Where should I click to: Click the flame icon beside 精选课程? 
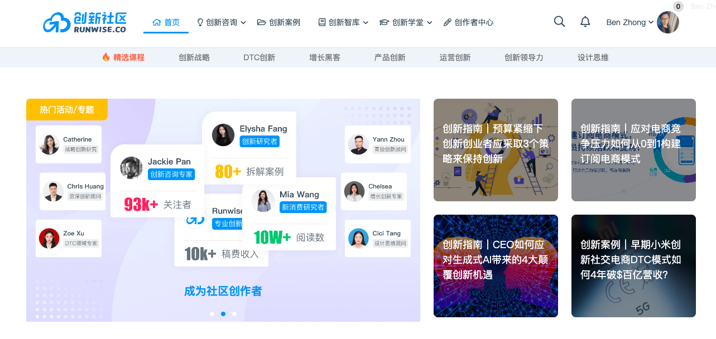point(106,57)
